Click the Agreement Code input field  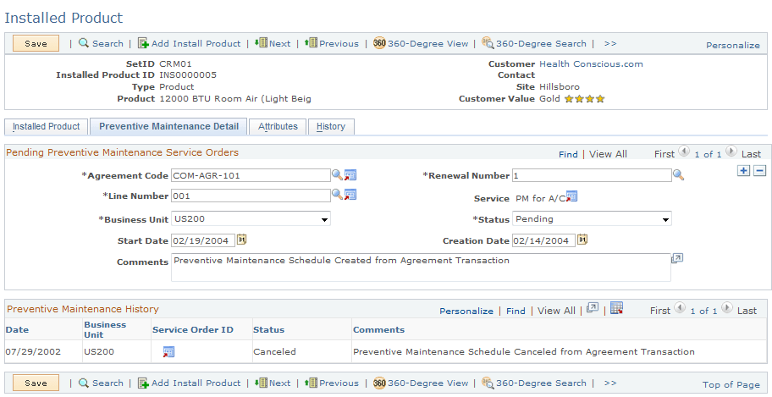pos(251,175)
